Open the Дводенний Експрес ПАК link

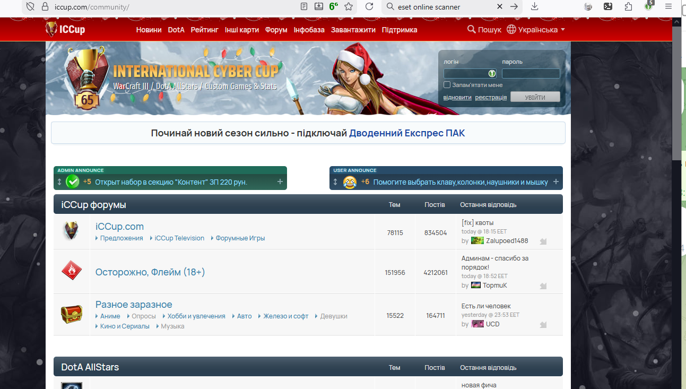tap(407, 133)
